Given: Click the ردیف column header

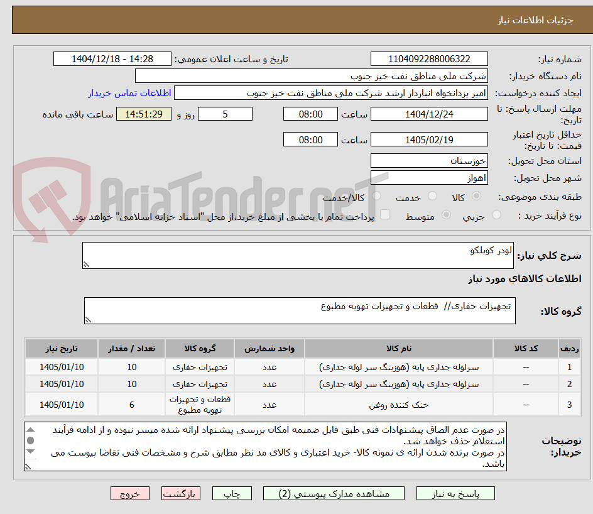Looking at the screenshot, I should [569, 348].
